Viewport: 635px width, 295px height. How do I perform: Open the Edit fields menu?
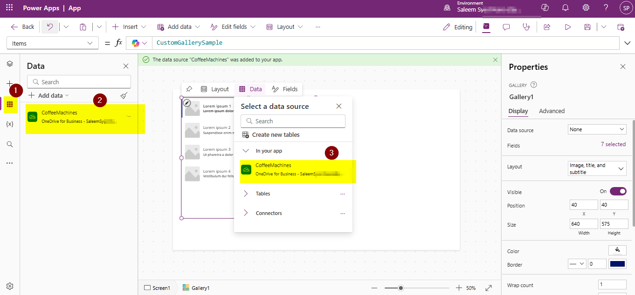[x=233, y=27]
